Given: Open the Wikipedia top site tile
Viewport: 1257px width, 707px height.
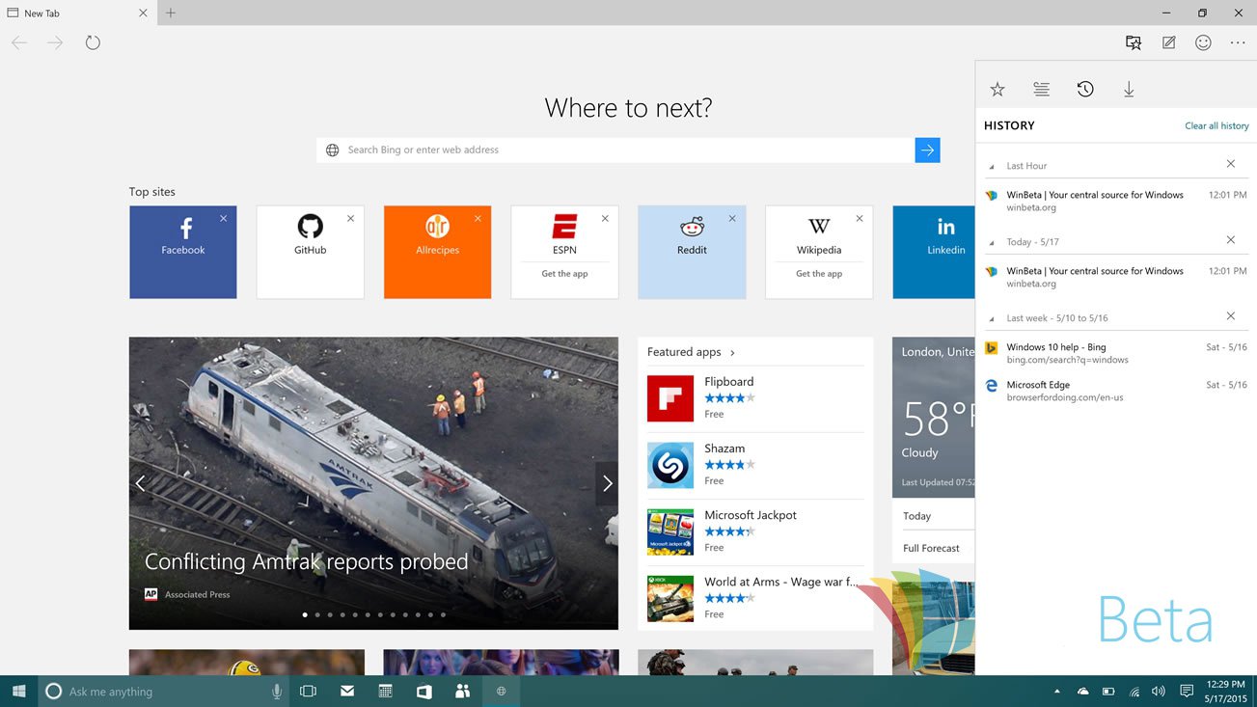Looking at the screenshot, I should click(x=819, y=252).
